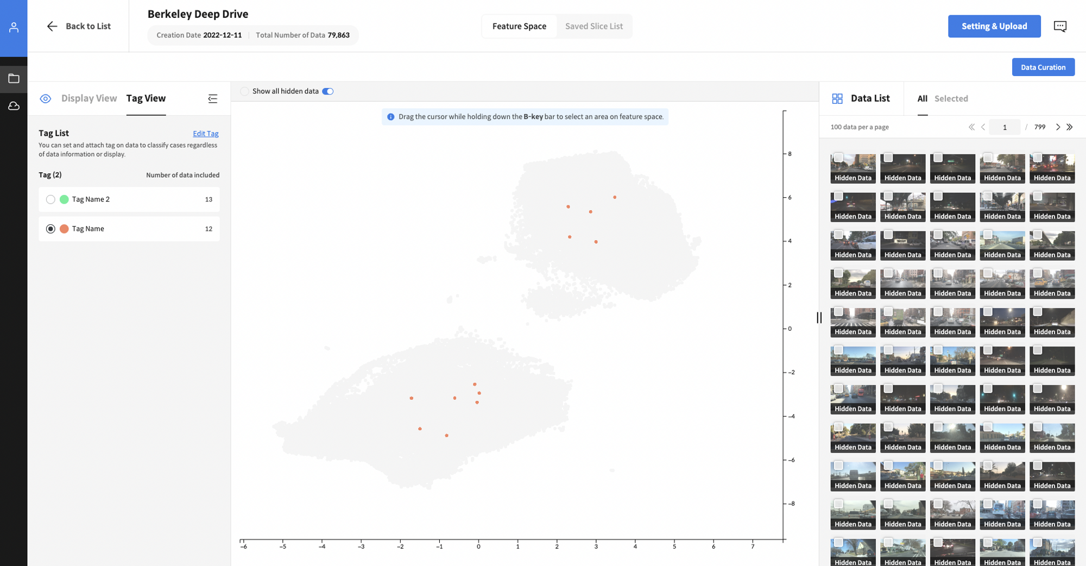Open the folder icon in left sidebar
Viewport: 1086px width, 566px height.
(14, 79)
